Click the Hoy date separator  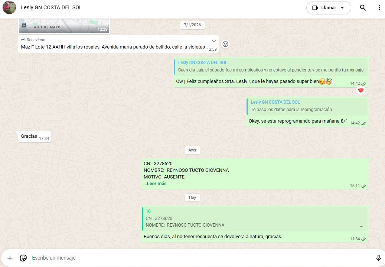click(192, 197)
